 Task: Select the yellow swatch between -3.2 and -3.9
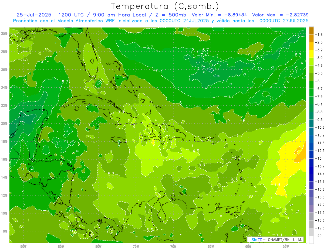coord(311,54)
